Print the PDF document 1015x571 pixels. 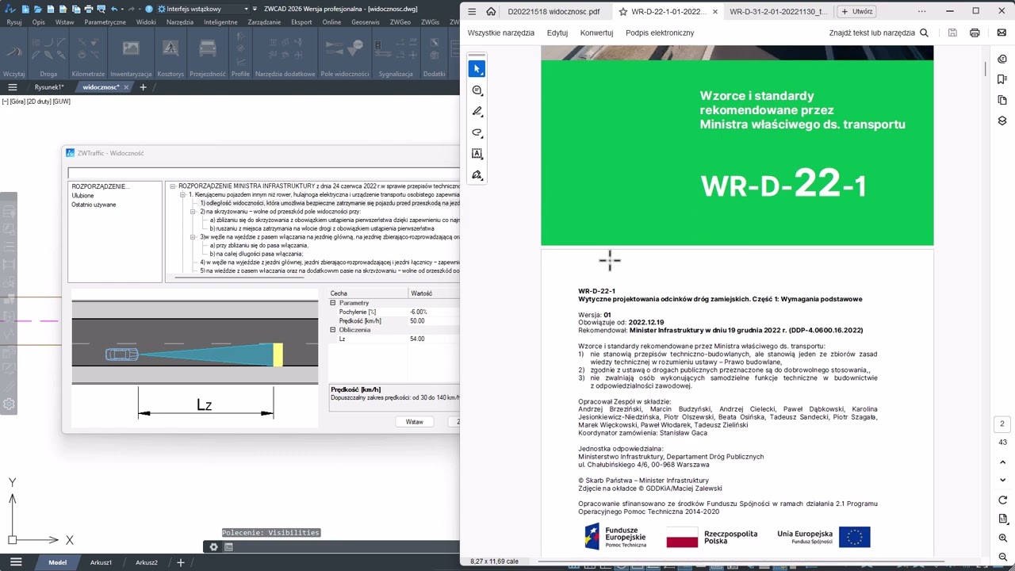click(975, 33)
